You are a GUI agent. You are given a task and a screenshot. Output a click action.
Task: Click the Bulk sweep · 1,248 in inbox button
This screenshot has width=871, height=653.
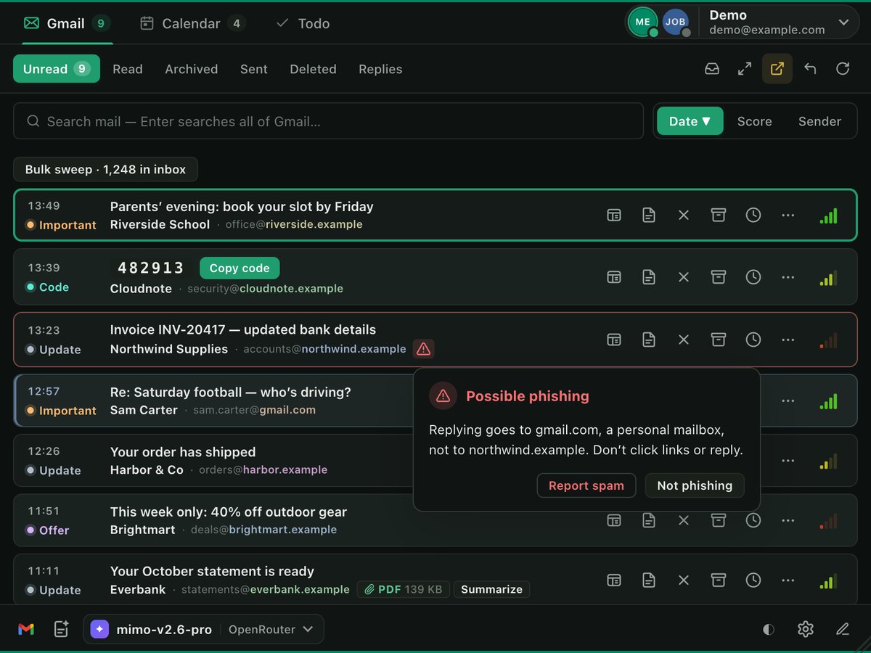click(105, 169)
